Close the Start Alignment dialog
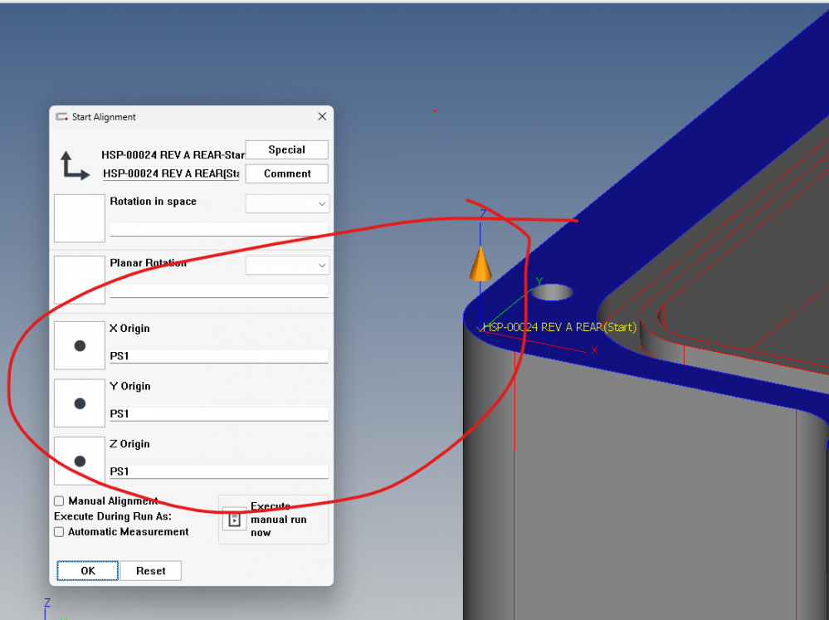The width and height of the screenshot is (829, 620). [322, 117]
